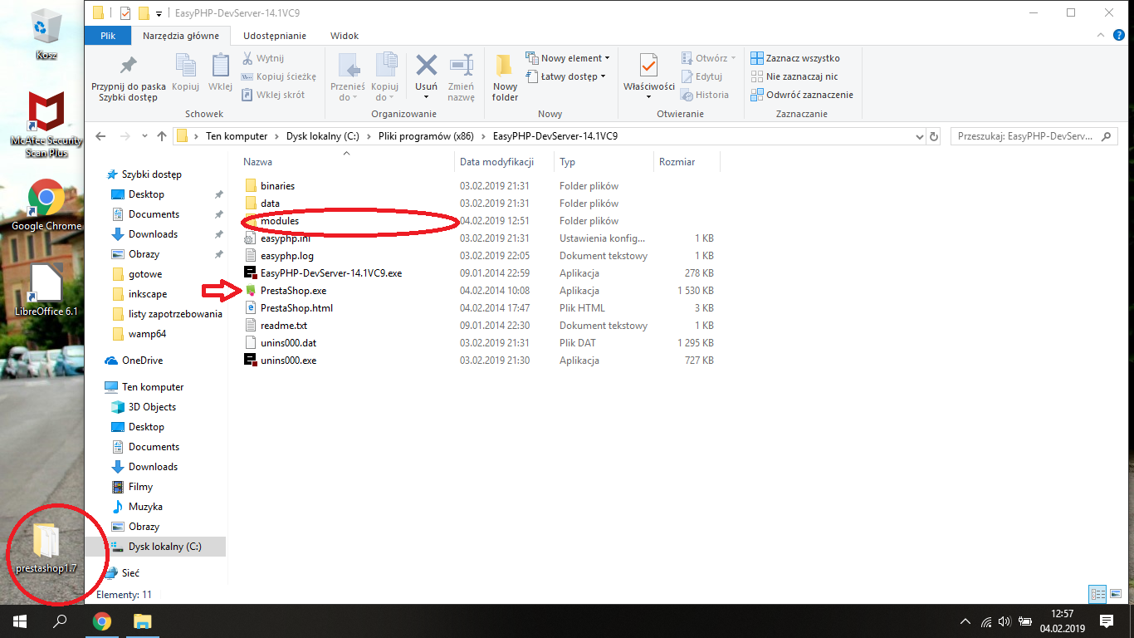The width and height of the screenshot is (1134, 638).
Task: Click Wklej skrót in the ribbon
Action: pyautogui.click(x=274, y=95)
